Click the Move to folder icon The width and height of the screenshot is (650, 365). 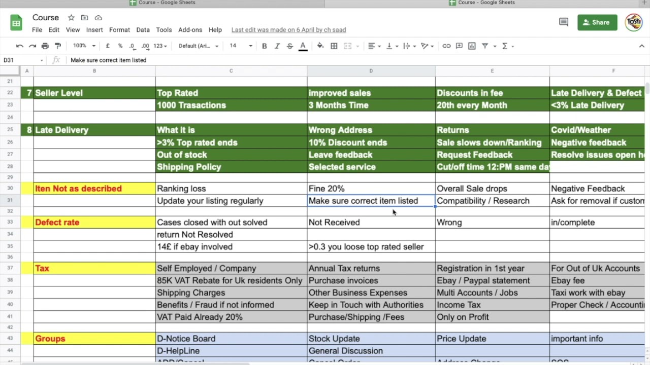click(85, 18)
